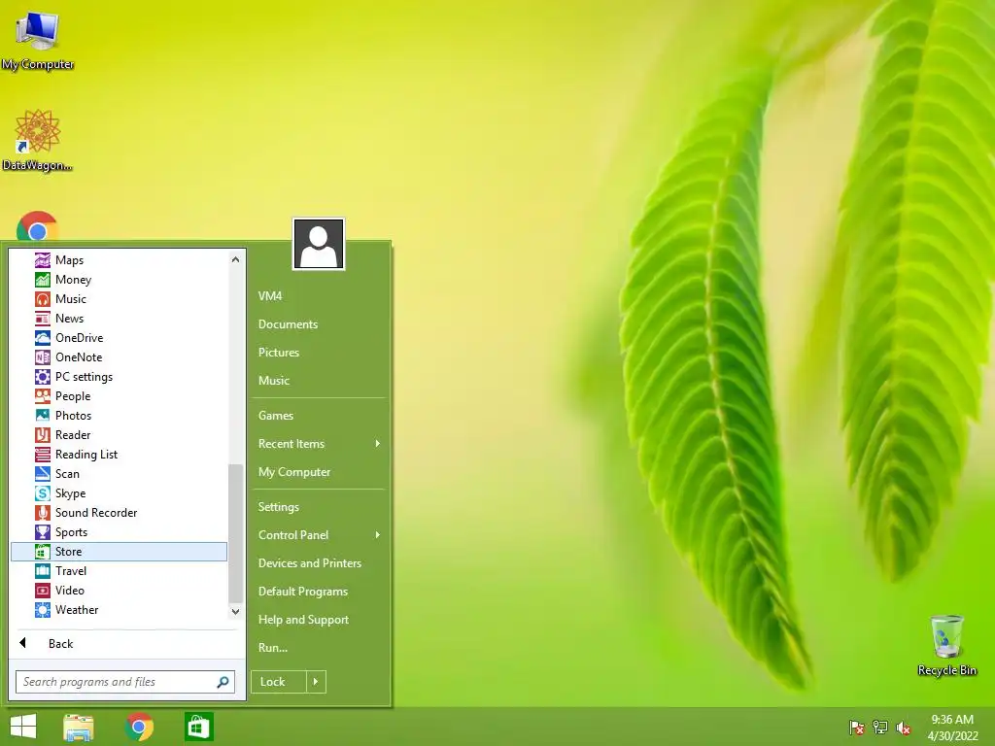Open the Sound Recorder microphone icon
The image size is (995, 746).
coord(43,513)
